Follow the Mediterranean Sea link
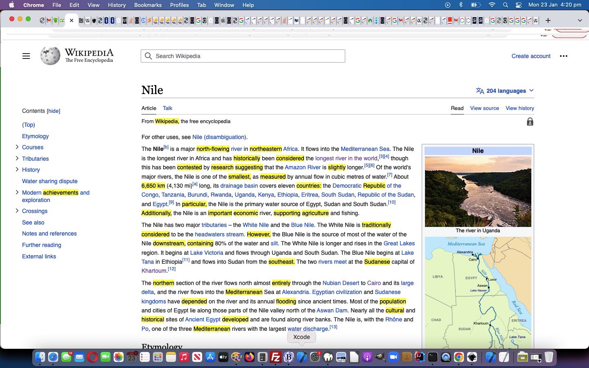This screenshot has height=368, width=589. (365, 149)
